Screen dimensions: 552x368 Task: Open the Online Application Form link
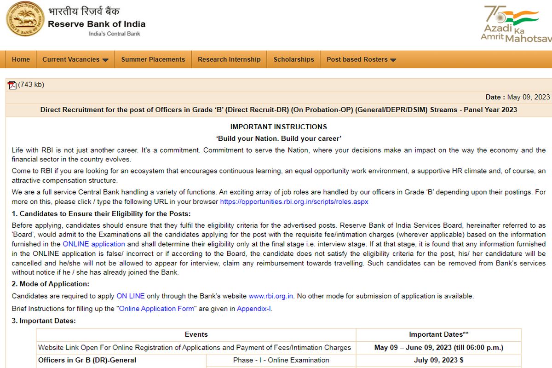156,309
